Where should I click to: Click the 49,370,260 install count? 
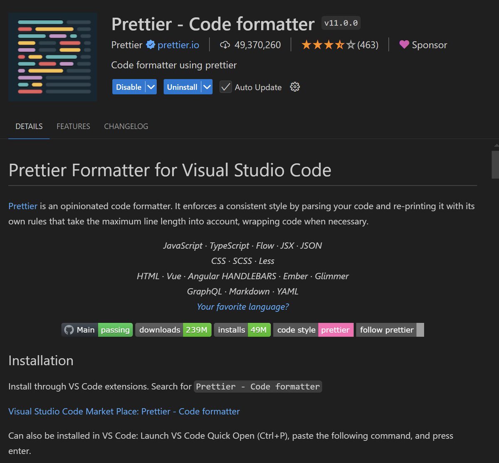coord(258,45)
